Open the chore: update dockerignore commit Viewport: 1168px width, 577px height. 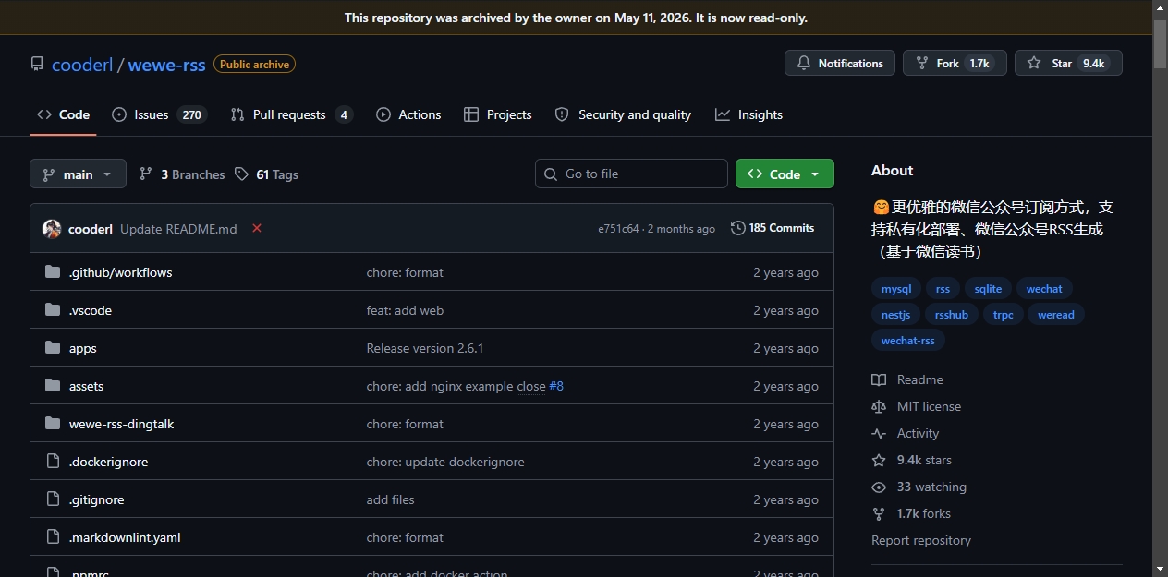[x=445, y=462]
